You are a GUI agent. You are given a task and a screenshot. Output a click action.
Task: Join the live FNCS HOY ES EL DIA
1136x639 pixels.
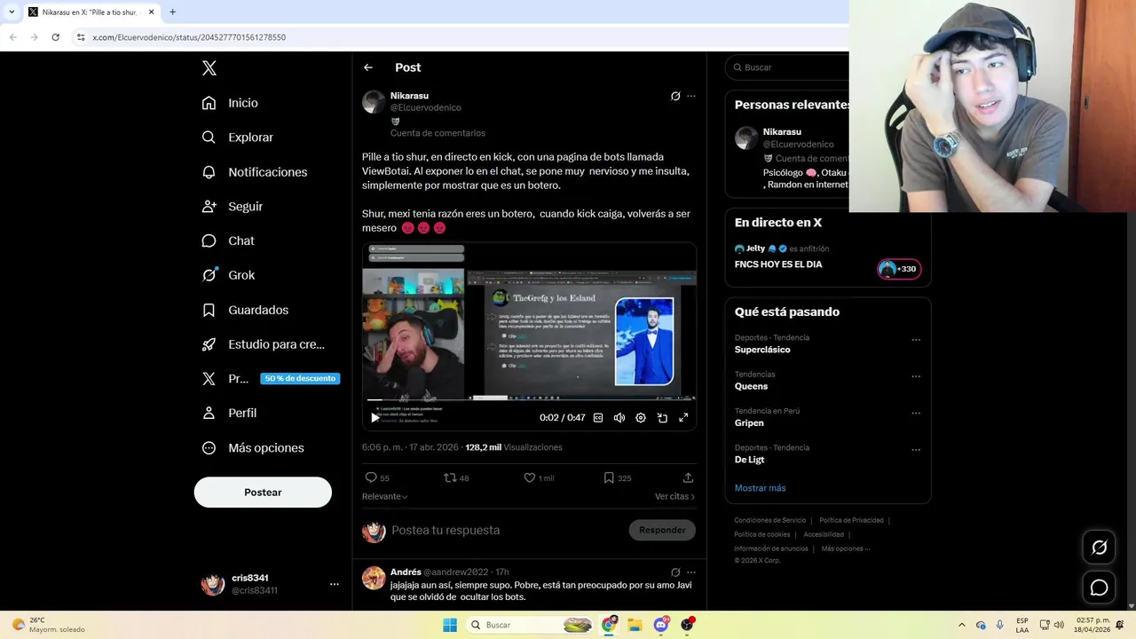point(778,264)
